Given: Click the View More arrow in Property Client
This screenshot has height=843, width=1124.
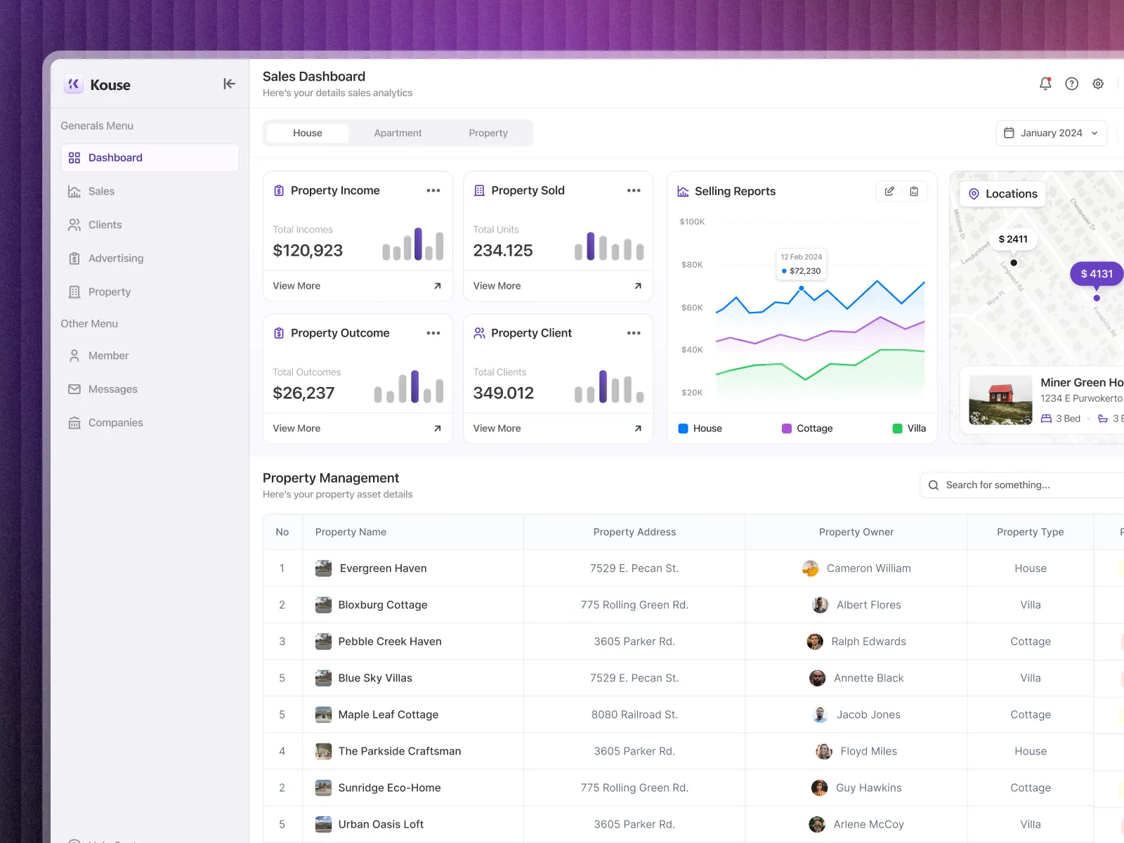Looking at the screenshot, I should tap(638, 429).
